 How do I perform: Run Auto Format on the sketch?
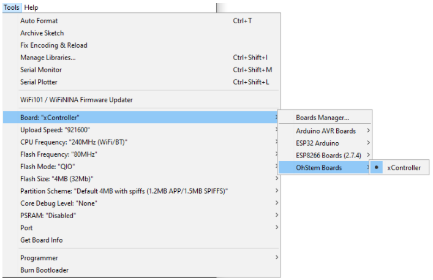point(39,21)
